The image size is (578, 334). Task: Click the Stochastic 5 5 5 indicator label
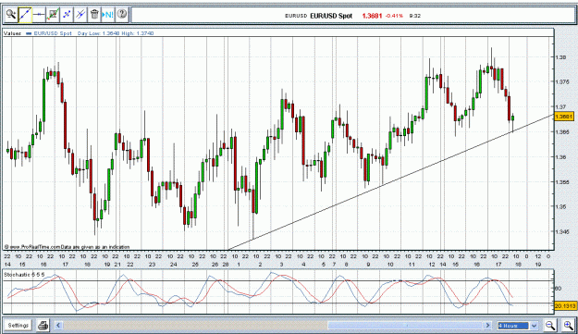click(x=24, y=275)
